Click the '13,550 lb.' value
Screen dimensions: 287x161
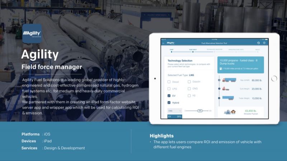click(x=257, y=98)
